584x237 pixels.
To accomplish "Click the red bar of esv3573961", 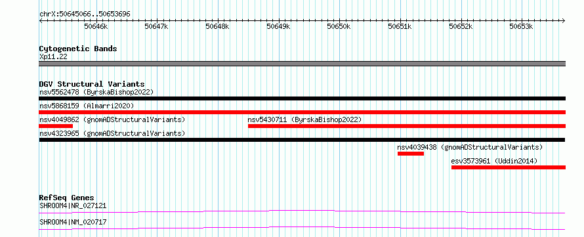I will (x=509, y=167).
